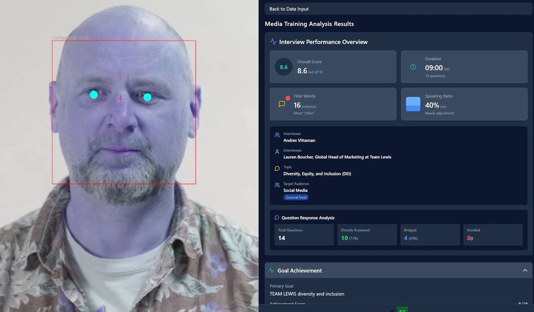Click the Bridged card showing 4
This screenshot has width=534, height=312.
430,234
